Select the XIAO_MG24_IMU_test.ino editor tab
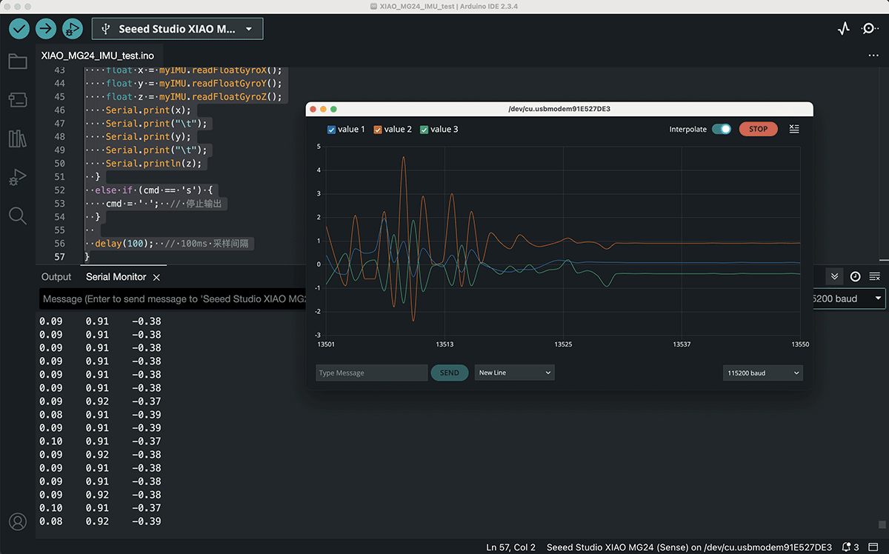Screen dimensions: 889x554 (x=98, y=56)
